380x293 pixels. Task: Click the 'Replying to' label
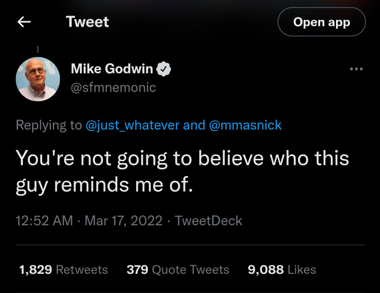click(x=49, y=125)
